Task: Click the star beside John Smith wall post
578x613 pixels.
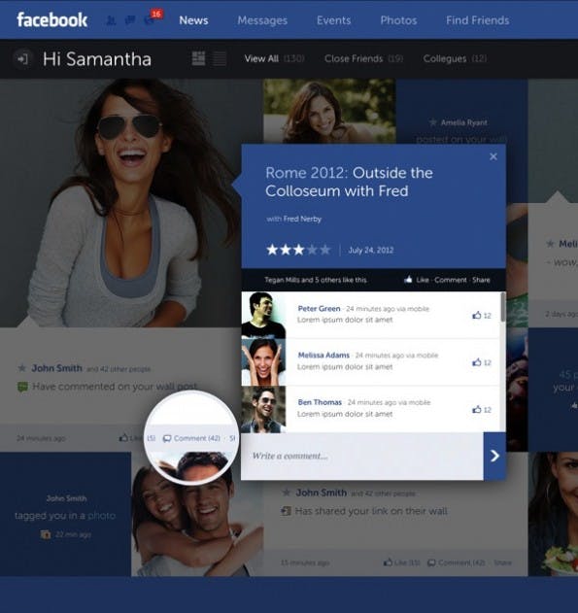Action: point(22,368)
